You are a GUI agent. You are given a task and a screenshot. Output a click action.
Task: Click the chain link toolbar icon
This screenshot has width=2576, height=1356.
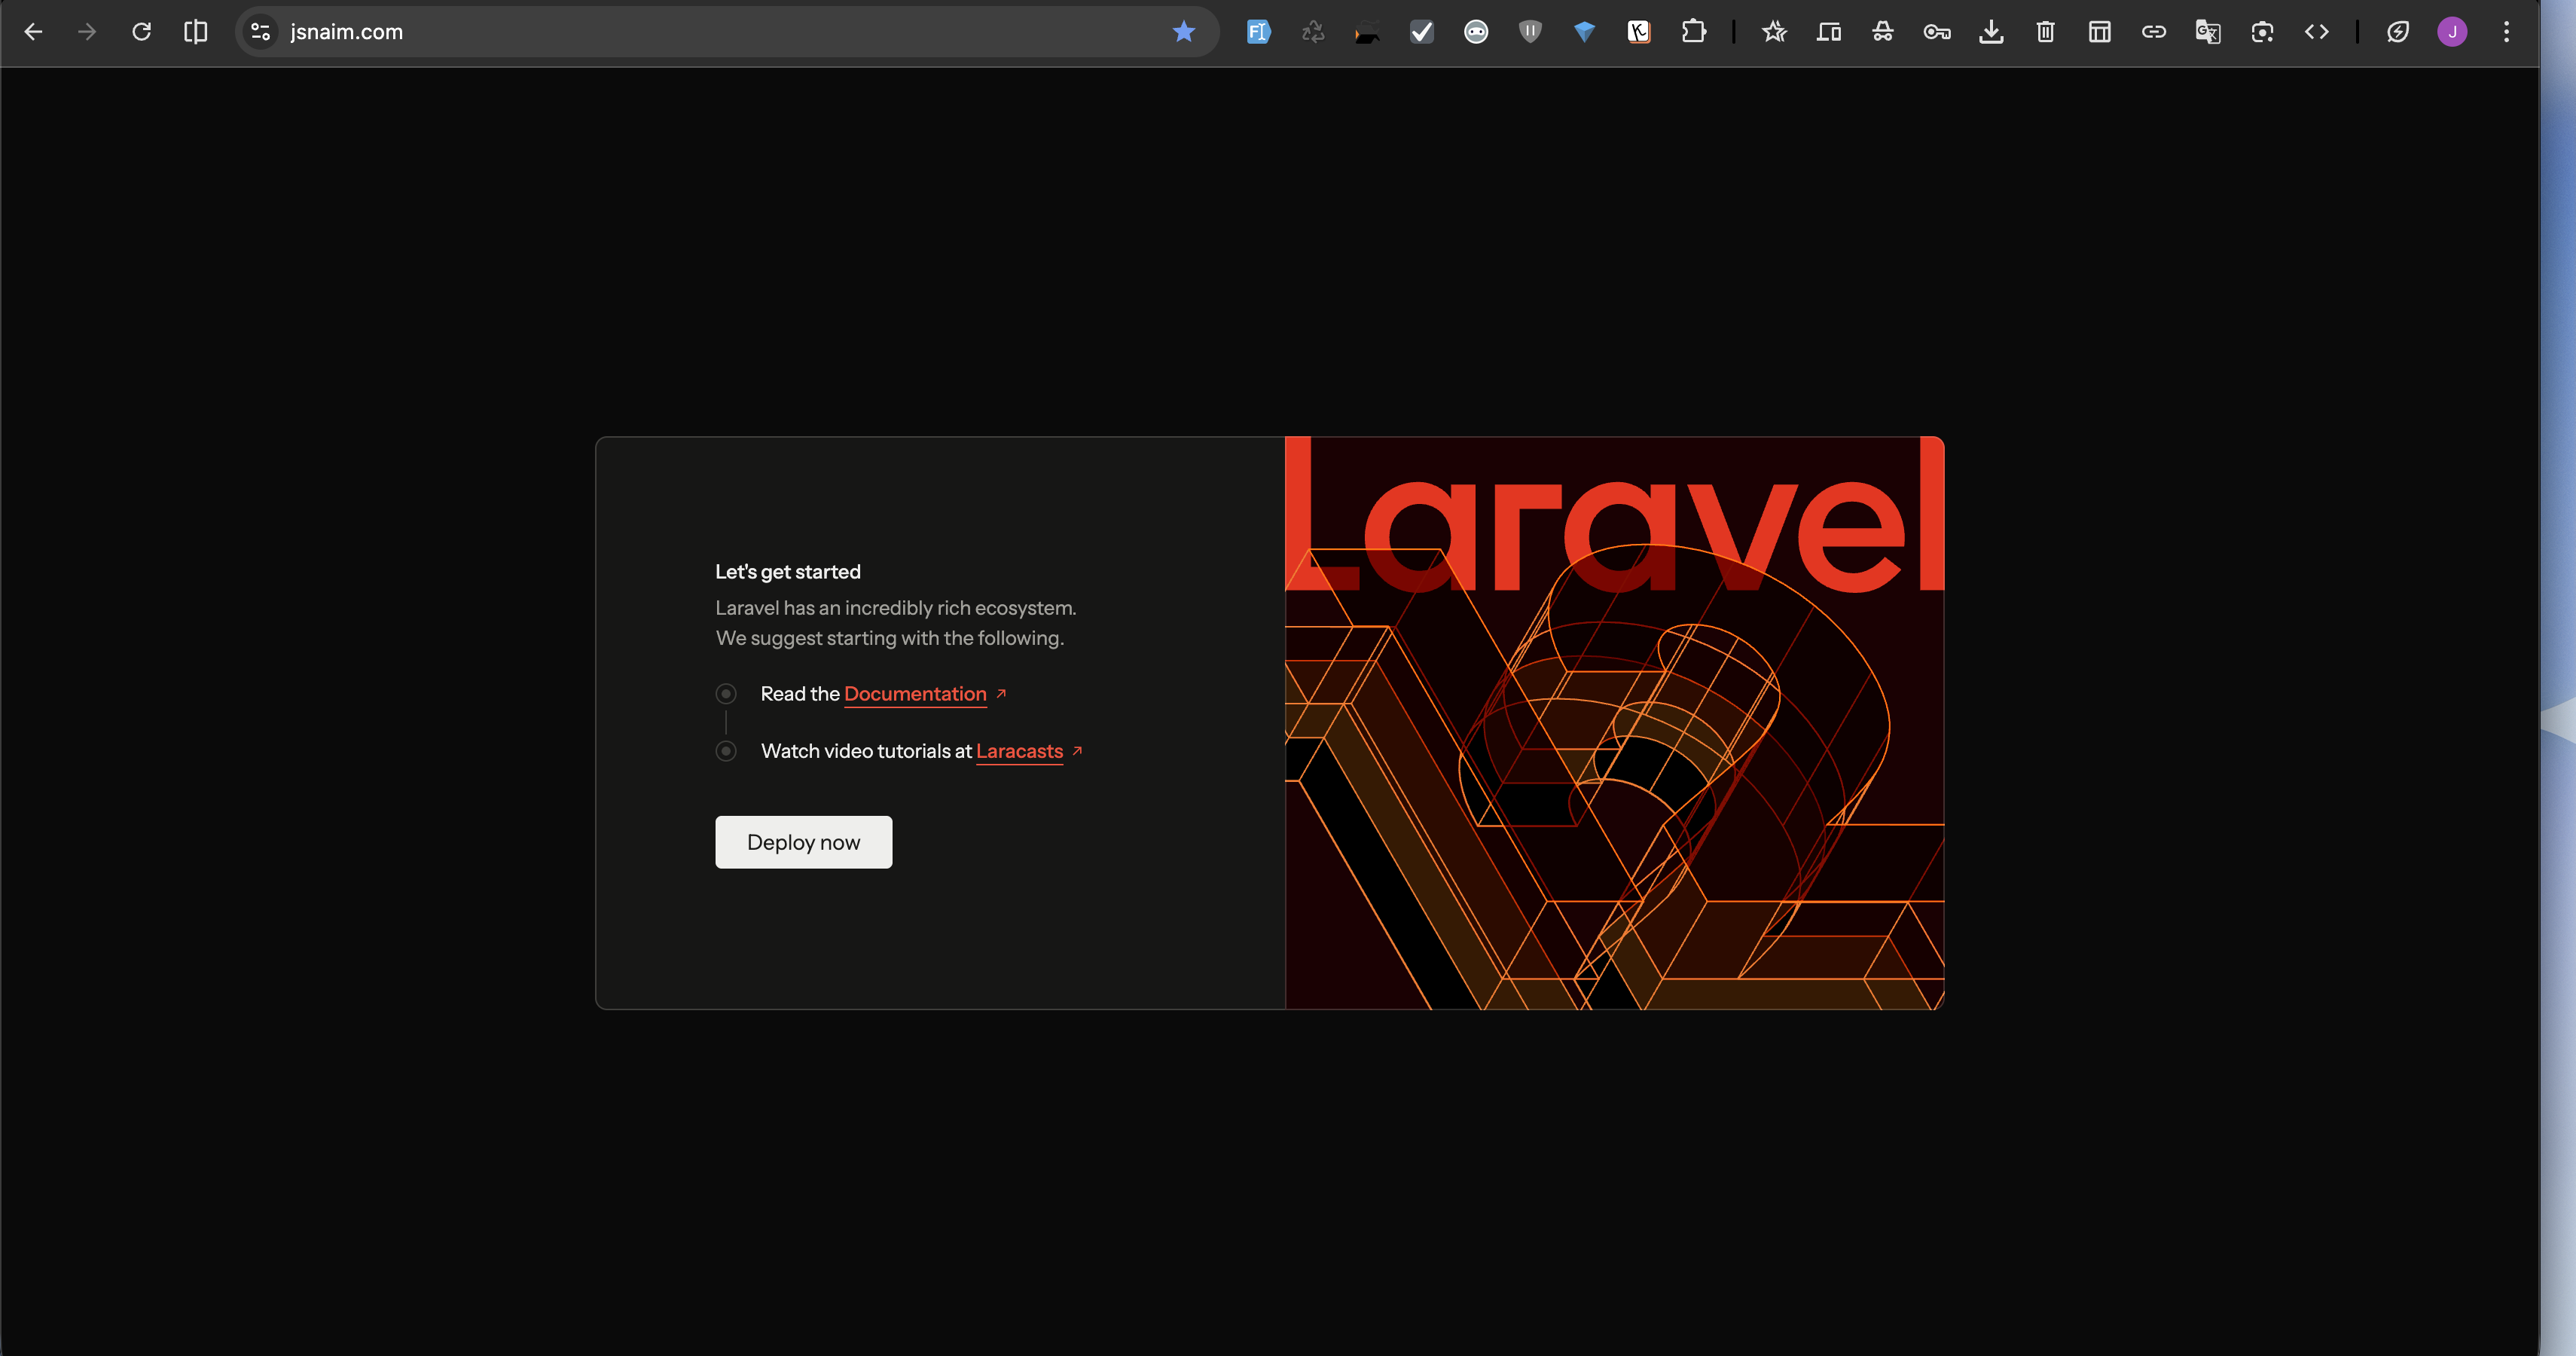(2154, 32)
